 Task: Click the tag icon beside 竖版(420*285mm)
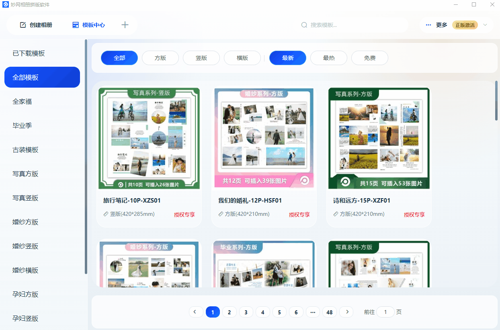pos(106,214)
